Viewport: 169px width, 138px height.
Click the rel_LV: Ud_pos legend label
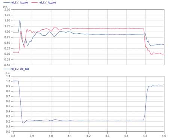[20, 69]
